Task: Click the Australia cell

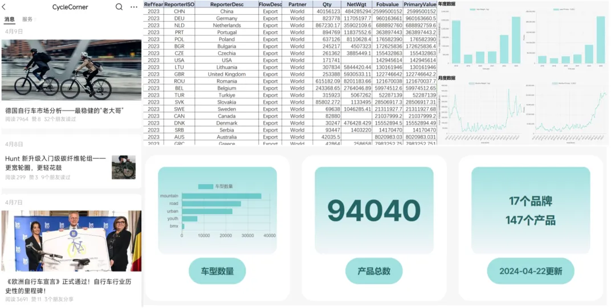Action: point(227,137)
